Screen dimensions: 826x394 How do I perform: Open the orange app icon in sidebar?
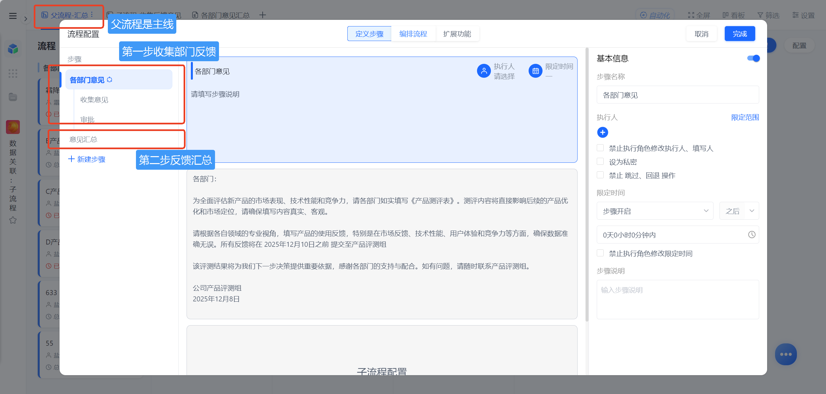(13, 127)
